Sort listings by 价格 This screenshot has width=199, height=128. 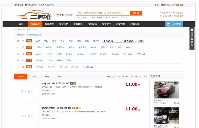click(x=34, y=76)
